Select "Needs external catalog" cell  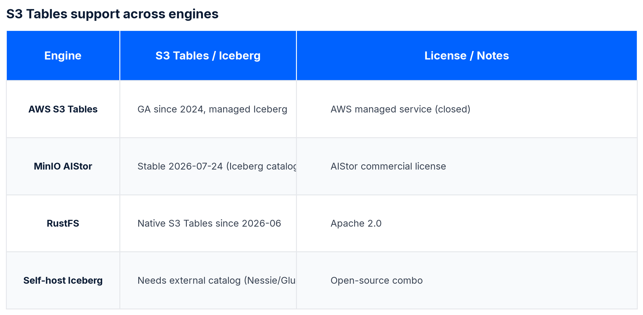click(x=208, y=280)
